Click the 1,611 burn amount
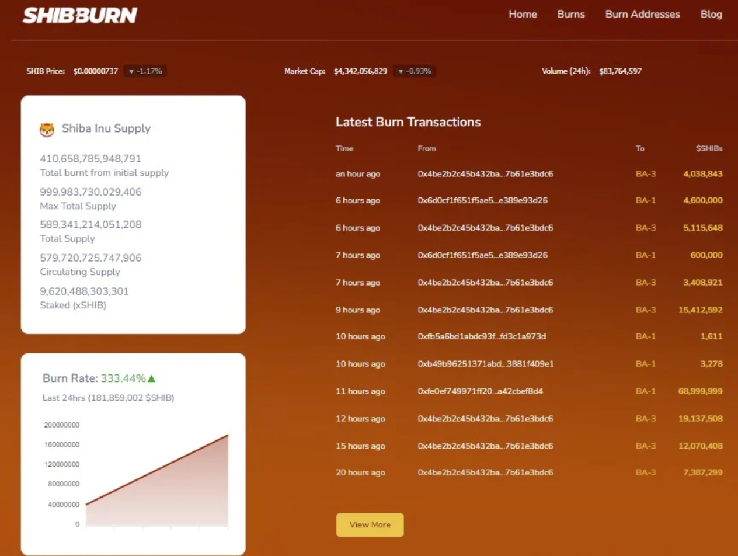The height and width of the screenshot is (556, 738). [712, 336]
